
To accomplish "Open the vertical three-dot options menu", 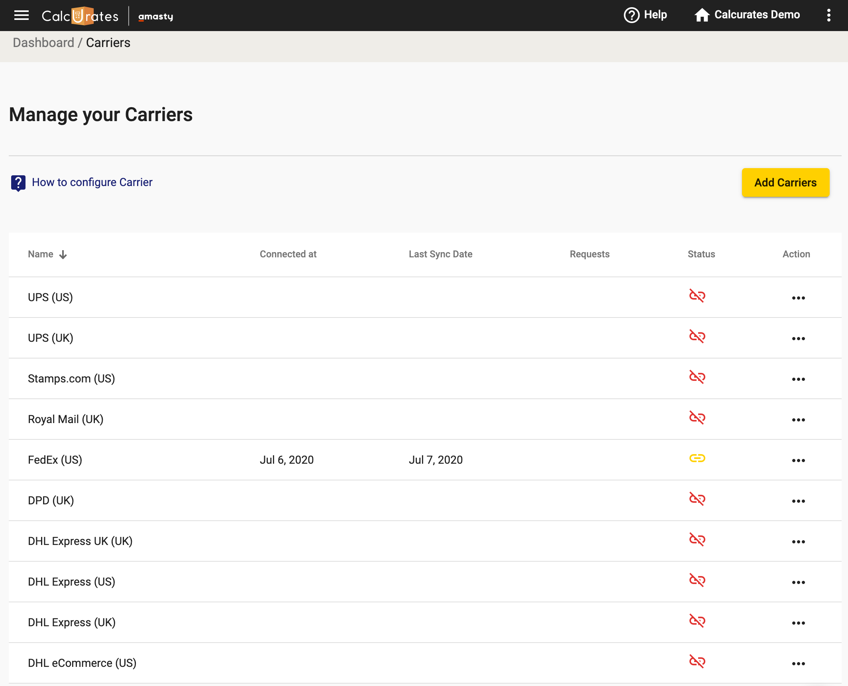I will click(x=829, y=15).
